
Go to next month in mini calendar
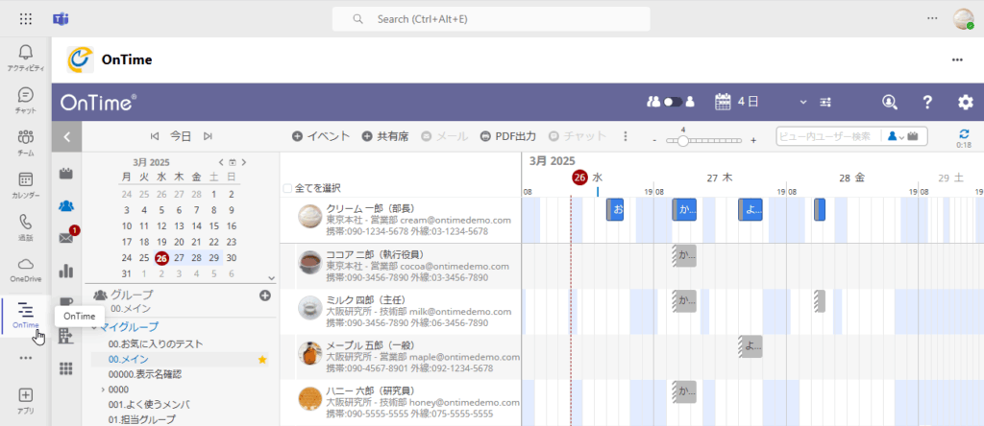(x=243, y=162)
